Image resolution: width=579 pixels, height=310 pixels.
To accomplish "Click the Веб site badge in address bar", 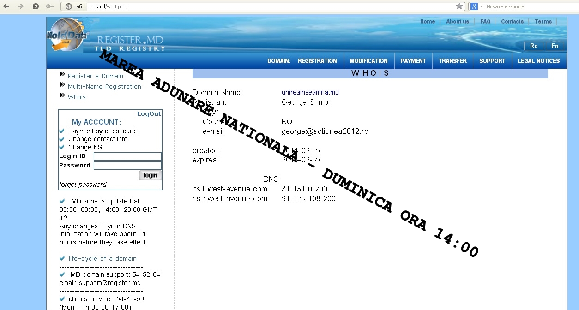I will [x=74, y=6].
